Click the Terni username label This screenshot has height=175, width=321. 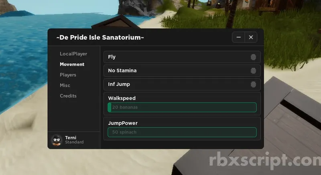point(71,138)
